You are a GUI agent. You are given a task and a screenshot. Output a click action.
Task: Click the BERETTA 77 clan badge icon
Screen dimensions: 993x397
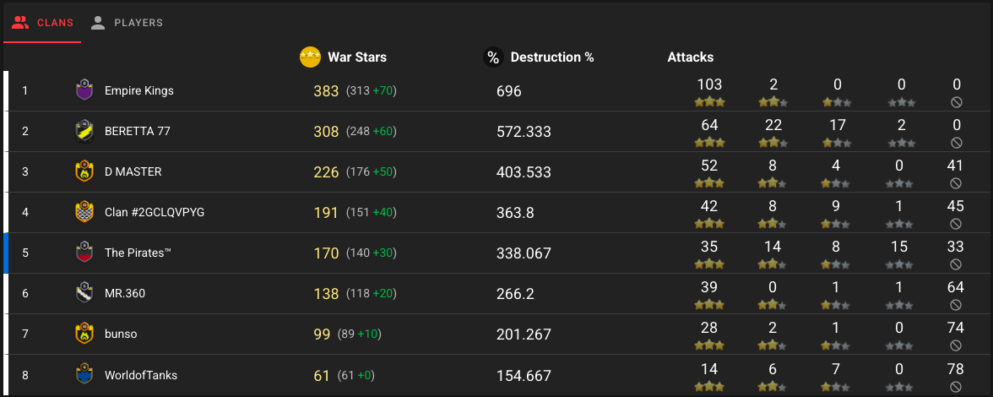click(x=84, y=131)
